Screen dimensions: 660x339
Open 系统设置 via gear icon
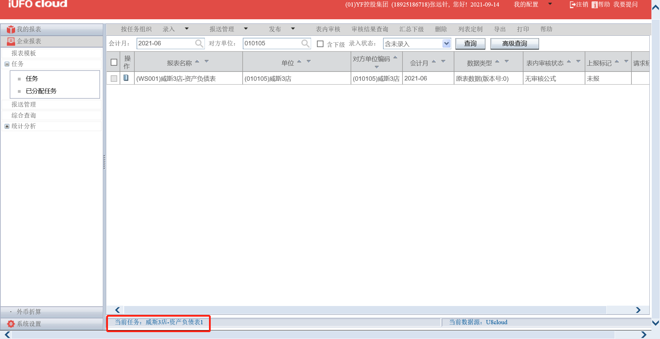10,324
